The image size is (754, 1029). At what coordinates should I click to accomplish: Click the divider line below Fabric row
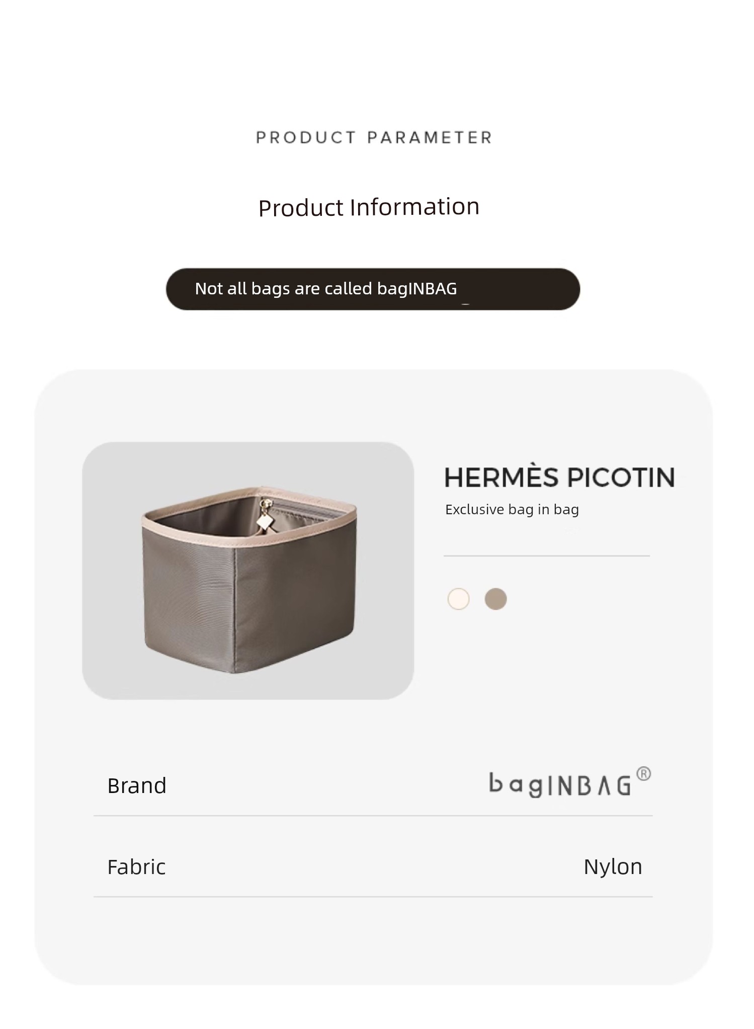coord(373,897)
